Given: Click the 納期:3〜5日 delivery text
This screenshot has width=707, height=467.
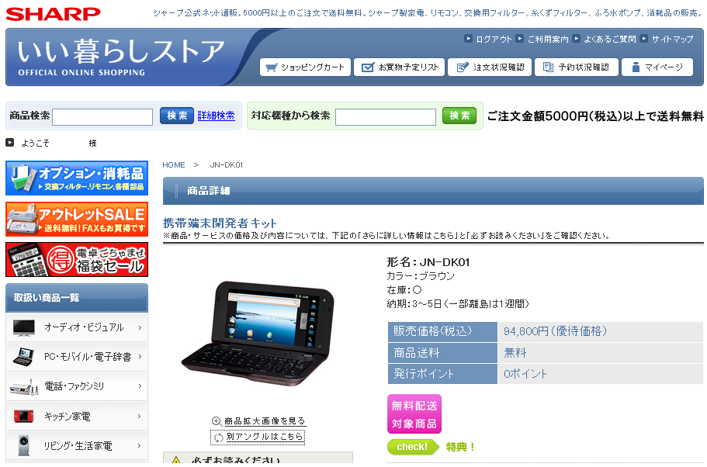Looking at the screenshot, I should (x=458, y=304).
